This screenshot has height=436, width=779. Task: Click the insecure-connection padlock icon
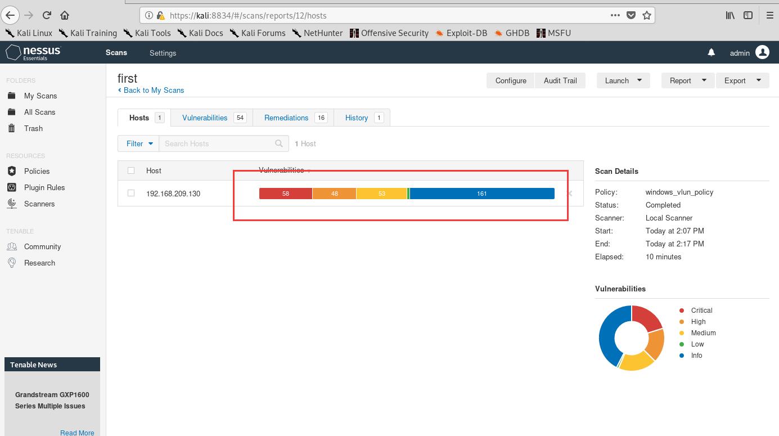pyautogui.click(x=160, y=16)
